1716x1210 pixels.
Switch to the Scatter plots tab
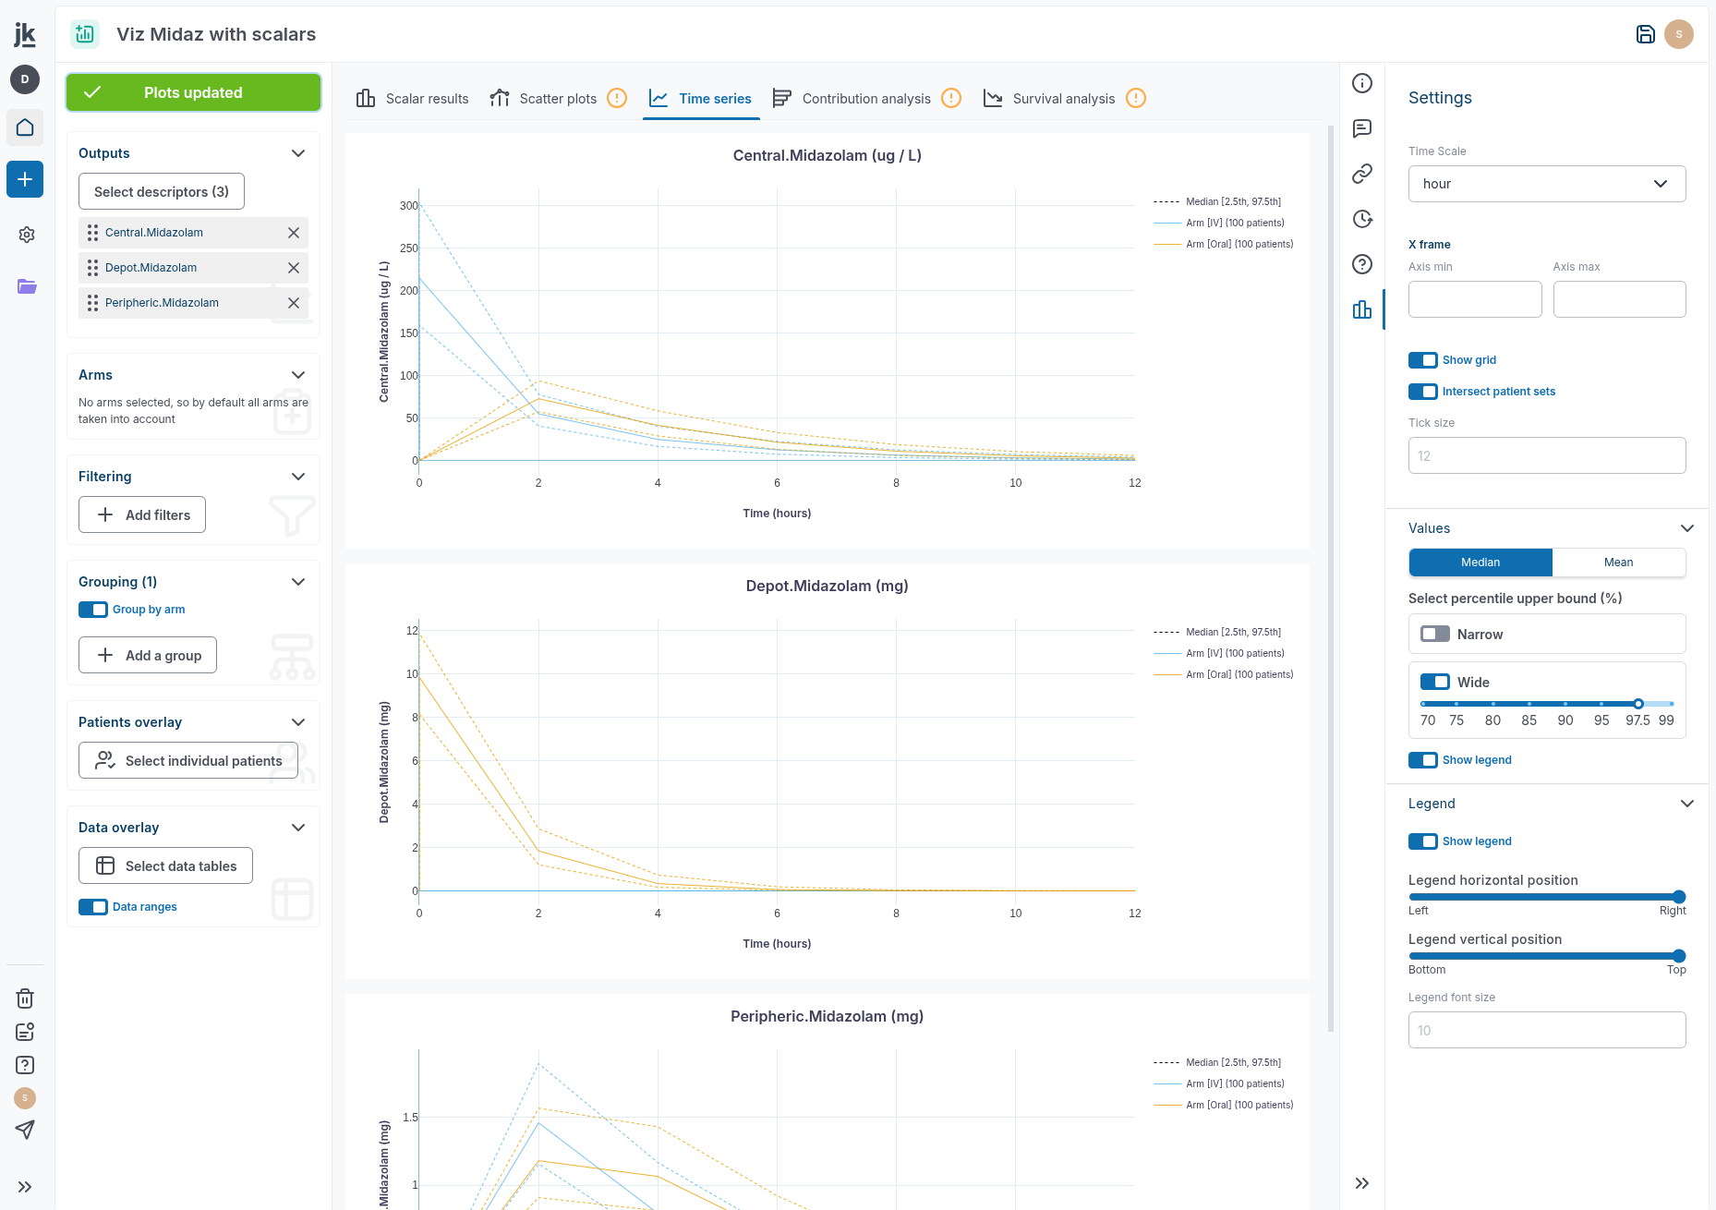(x=557, y=98)
